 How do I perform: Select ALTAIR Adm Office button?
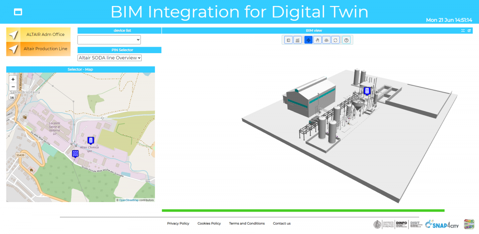38,35
